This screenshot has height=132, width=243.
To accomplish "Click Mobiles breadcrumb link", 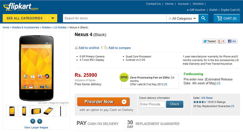I will 46,27.
